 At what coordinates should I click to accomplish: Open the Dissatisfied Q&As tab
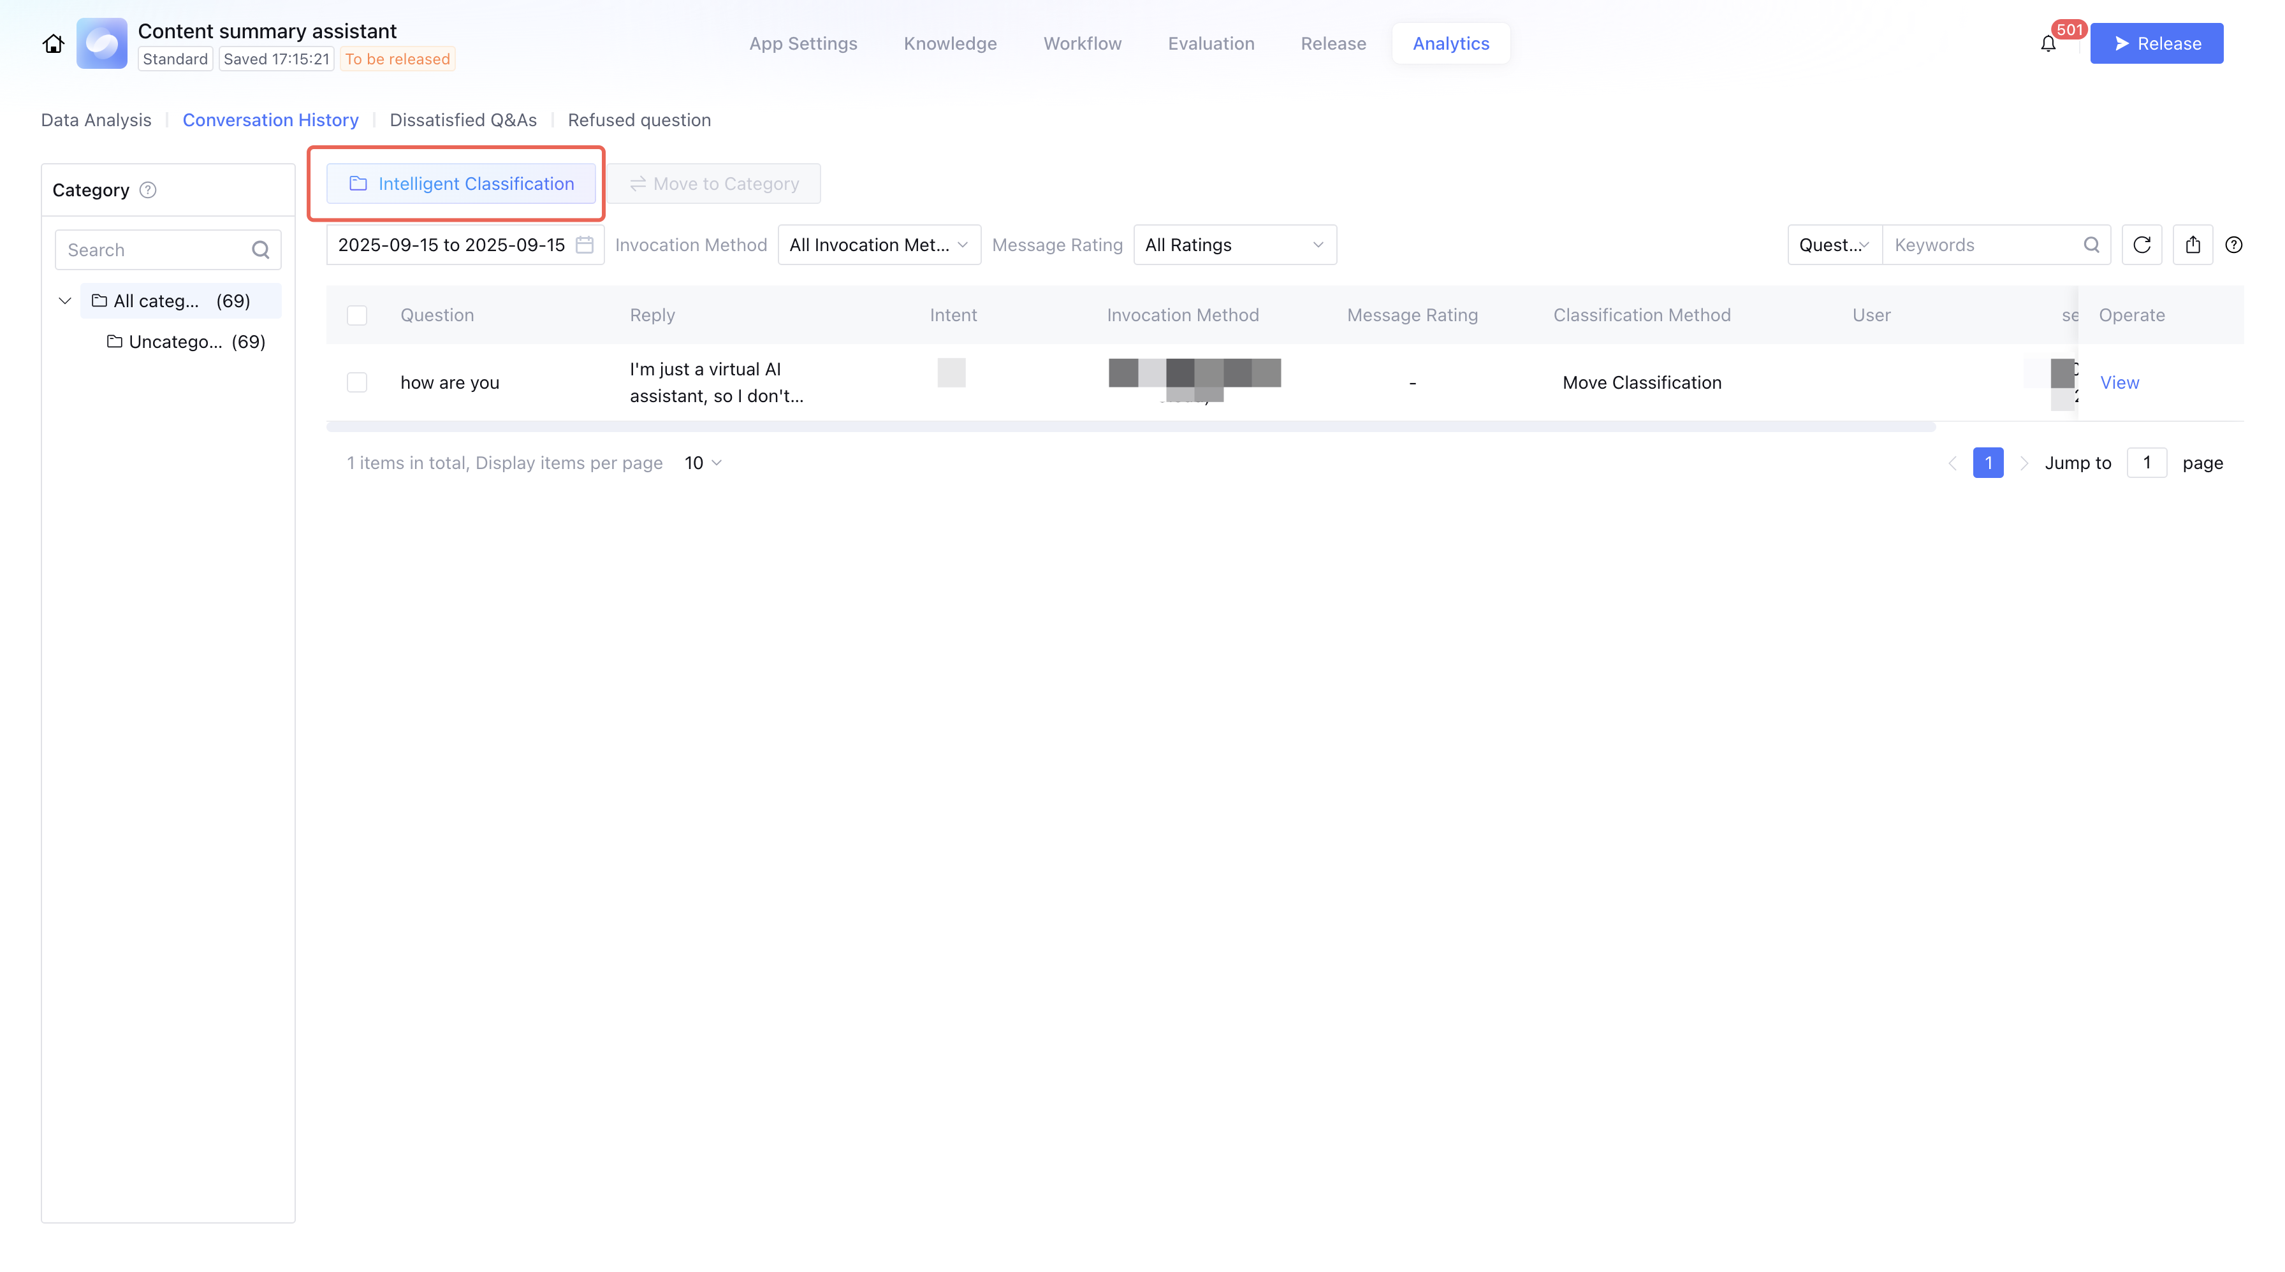point(463,120)
